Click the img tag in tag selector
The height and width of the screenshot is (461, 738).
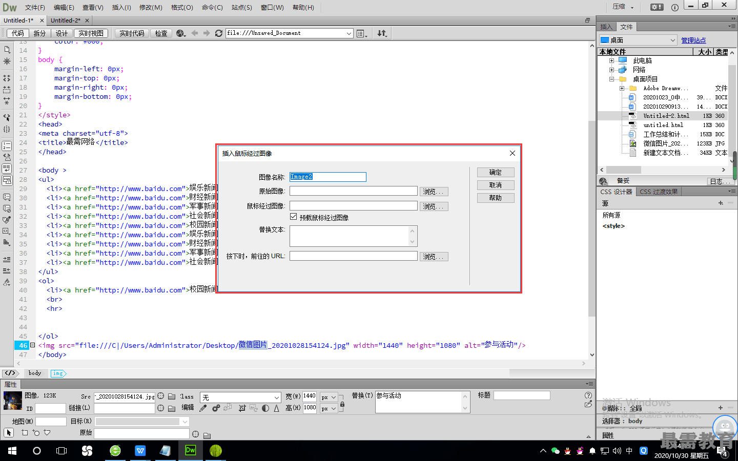(x=58, y=373)
